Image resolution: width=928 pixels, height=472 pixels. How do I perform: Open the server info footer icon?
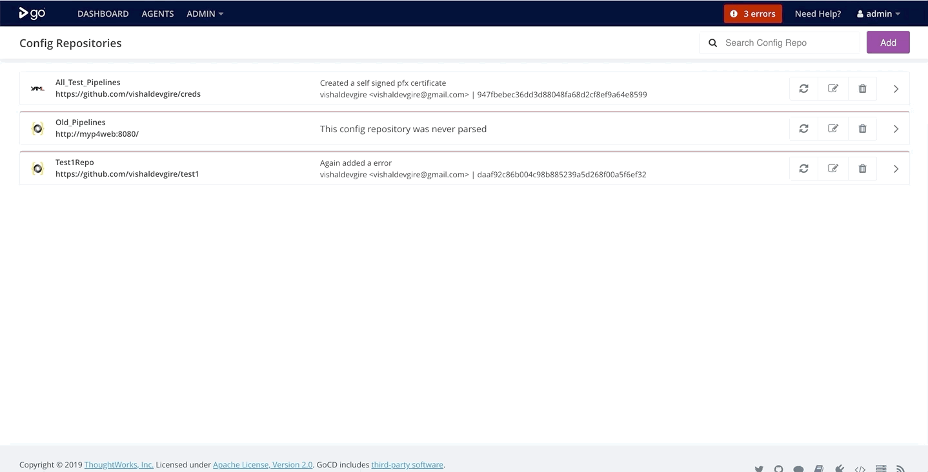tap(881, 469)
